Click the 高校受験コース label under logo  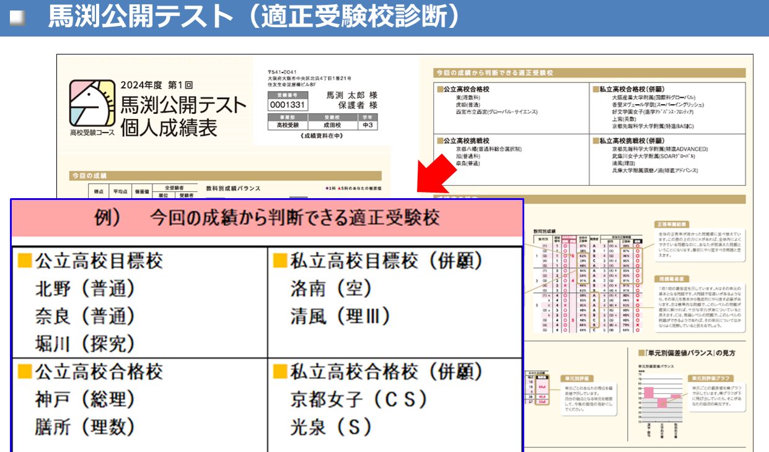tap(92, 133)
